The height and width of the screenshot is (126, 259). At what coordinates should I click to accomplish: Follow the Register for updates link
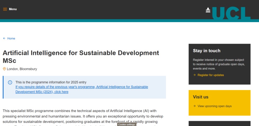(x=211, y=75)
